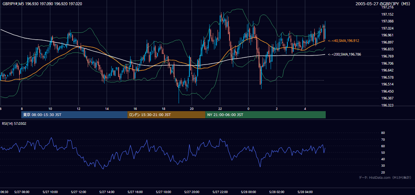Click the hour tick 22 under the price chart
The image size is (415, 195).
point(220,109)
